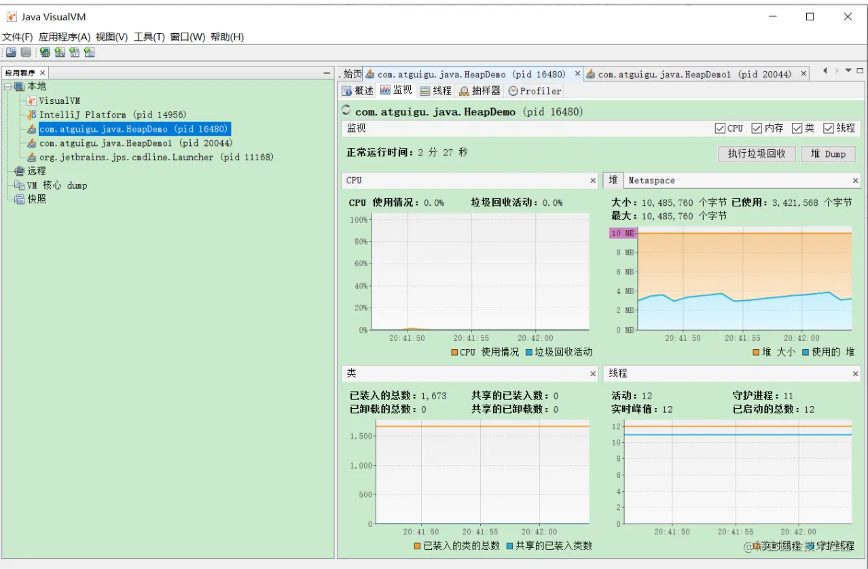The image size is (868, 569).
Task: Collapse the 本地 local tree node
Action: tap(7, 86)
